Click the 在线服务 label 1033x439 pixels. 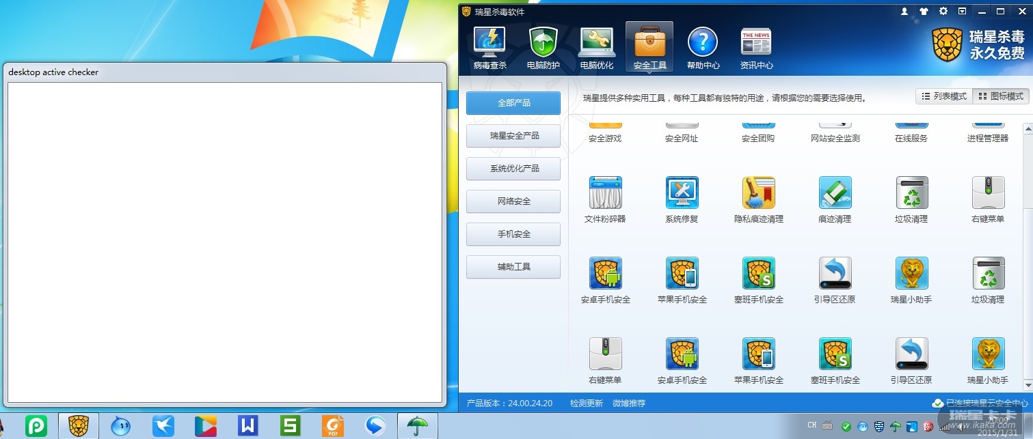(x=911, y=139)
